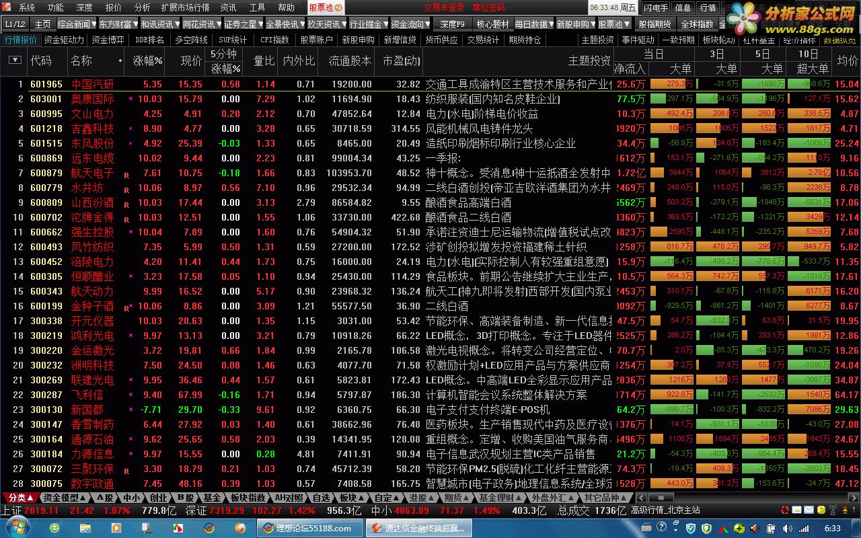Click the red app logo in title bar

click(7, 7)
